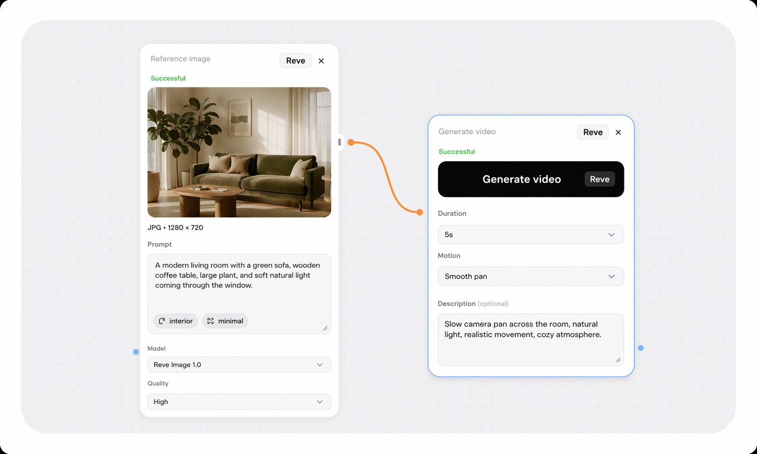The height and width of the screenshot is (454, 757).
Task: Select the interior style tag
Action: [x=176, y=321]
